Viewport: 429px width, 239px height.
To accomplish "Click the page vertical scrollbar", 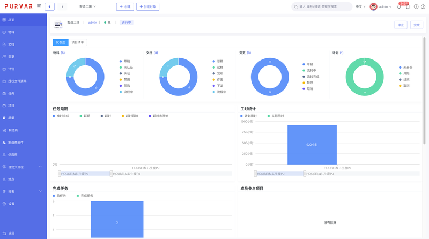I will [x=424, y=90].
